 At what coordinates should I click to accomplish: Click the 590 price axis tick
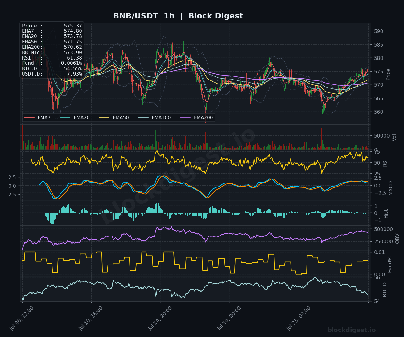click(378, 31)
